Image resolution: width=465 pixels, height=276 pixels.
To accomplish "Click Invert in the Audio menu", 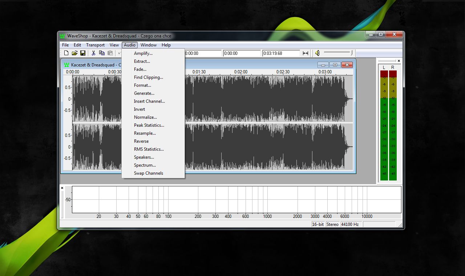I will point(153,109).
